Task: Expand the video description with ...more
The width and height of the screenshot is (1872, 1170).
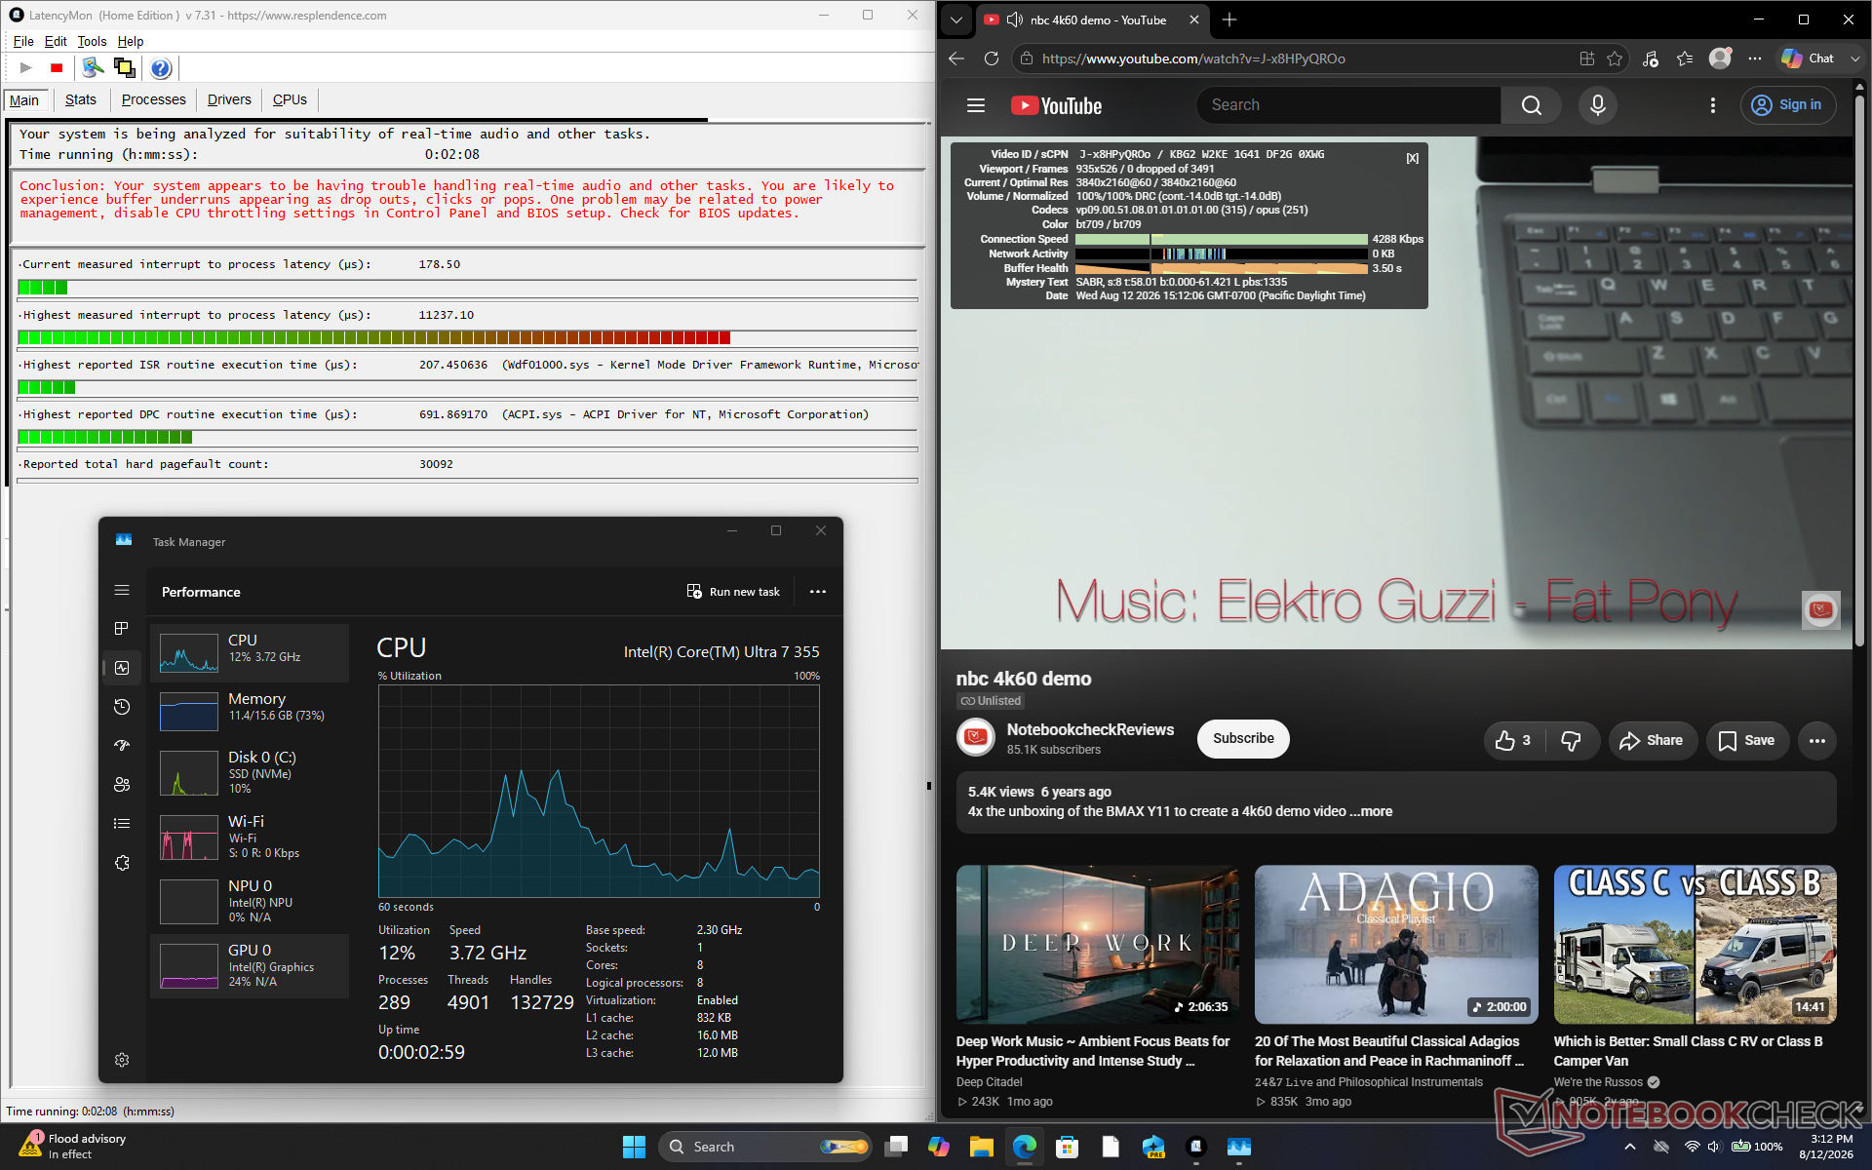Action: pos(1371,811)
